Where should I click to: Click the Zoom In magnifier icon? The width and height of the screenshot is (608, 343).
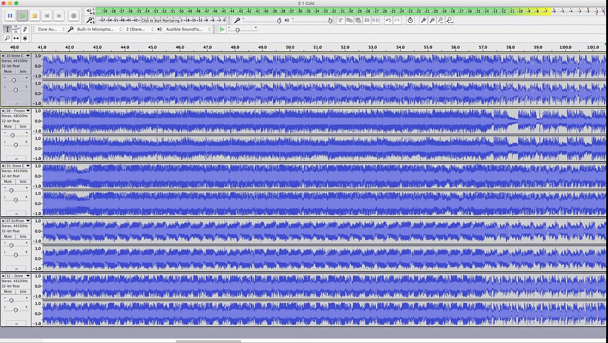[x=423, y=20]
